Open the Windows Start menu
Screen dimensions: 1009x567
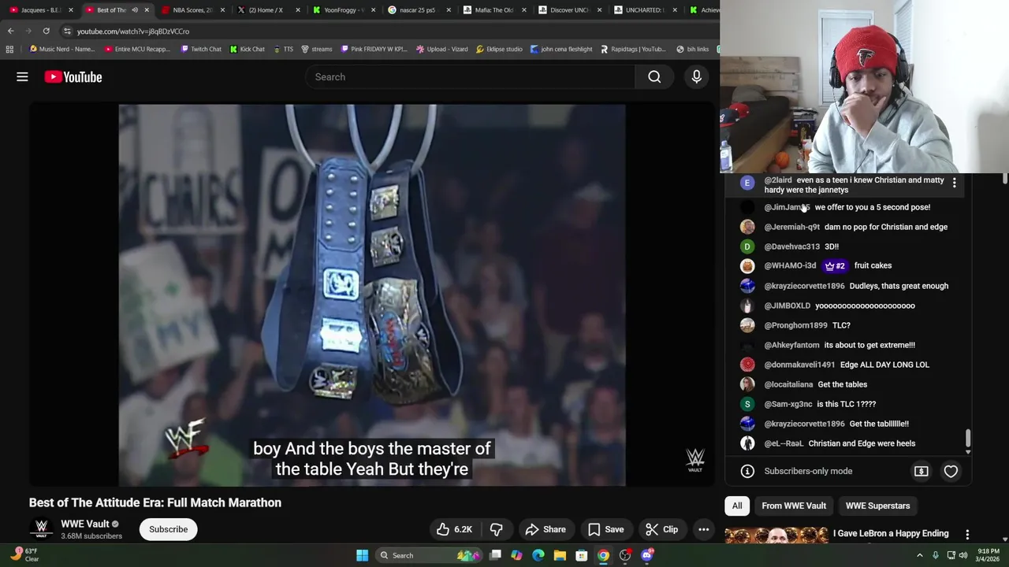(x=362, y=555)
